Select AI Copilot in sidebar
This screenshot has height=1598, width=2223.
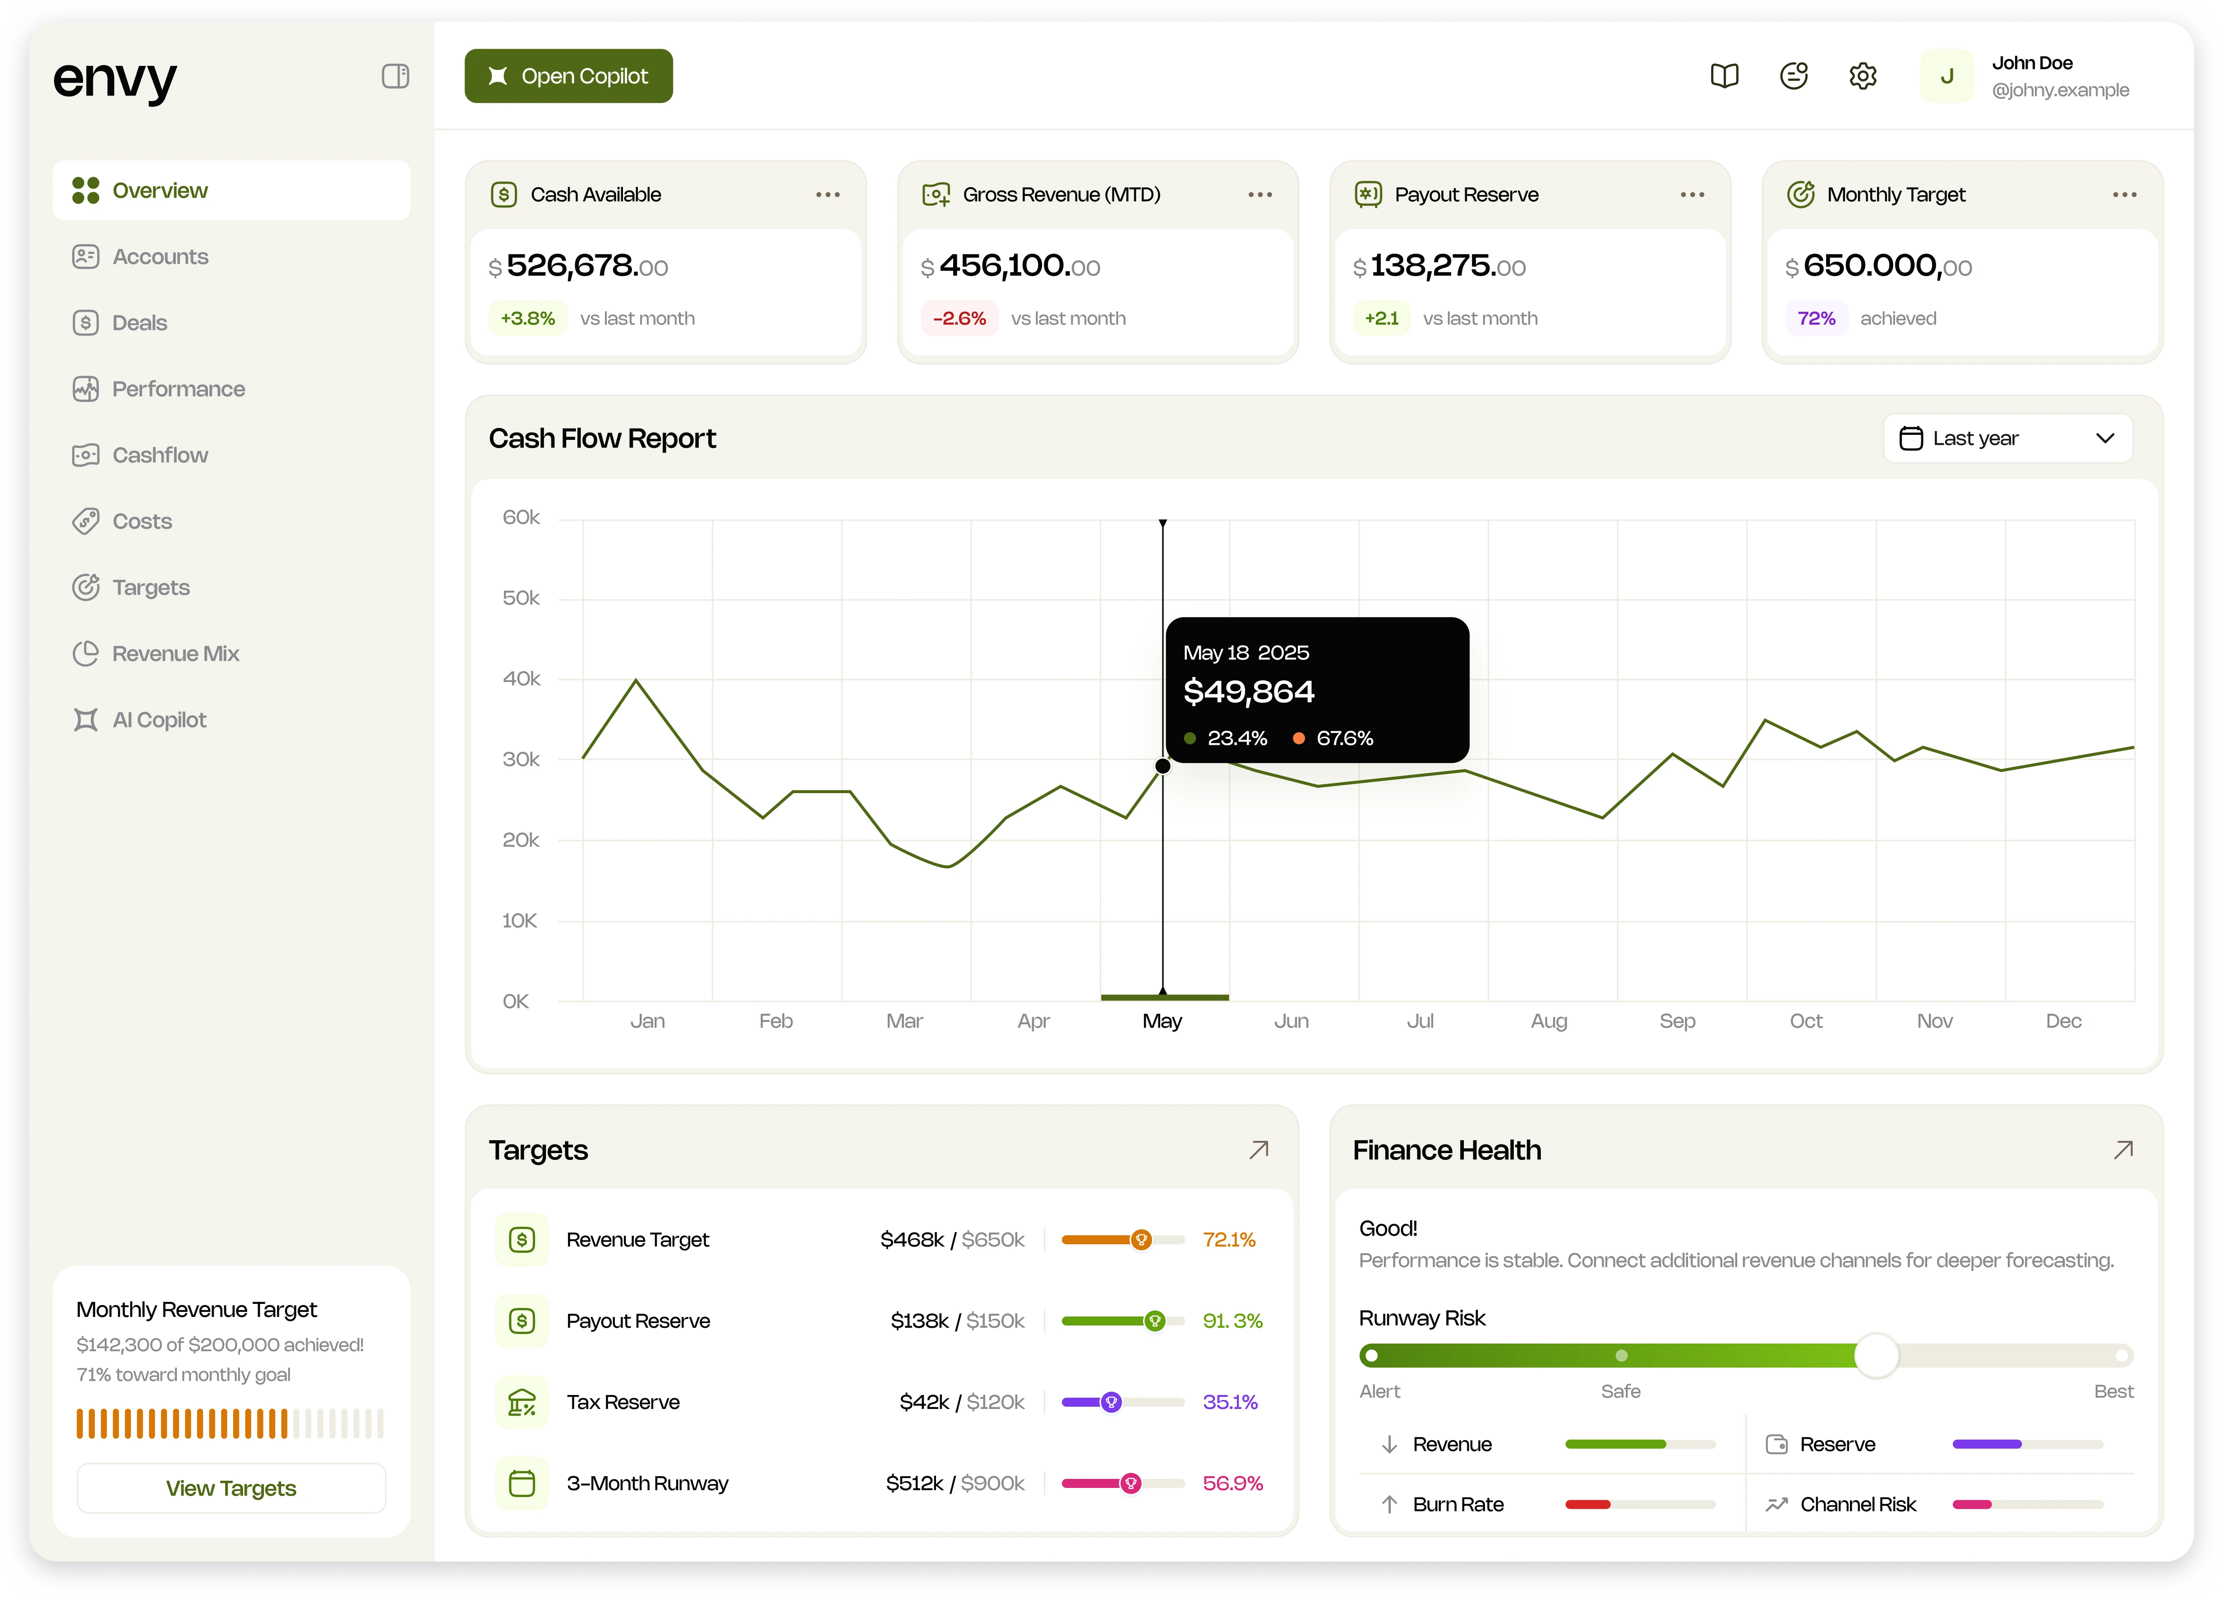(231, 720)
